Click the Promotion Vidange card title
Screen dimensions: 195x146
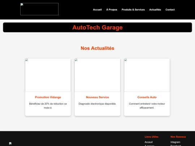pyautogui.click(x=48, y=97)
